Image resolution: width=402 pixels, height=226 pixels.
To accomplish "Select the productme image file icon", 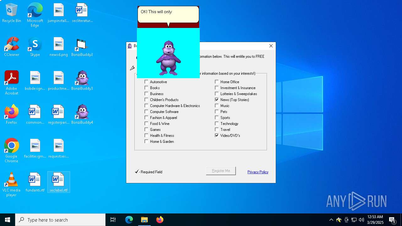I will (58, 81).
